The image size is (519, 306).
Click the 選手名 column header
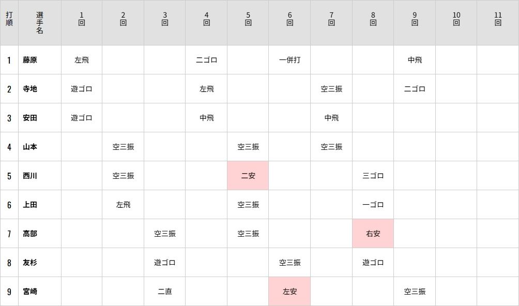tap(40, 23)
